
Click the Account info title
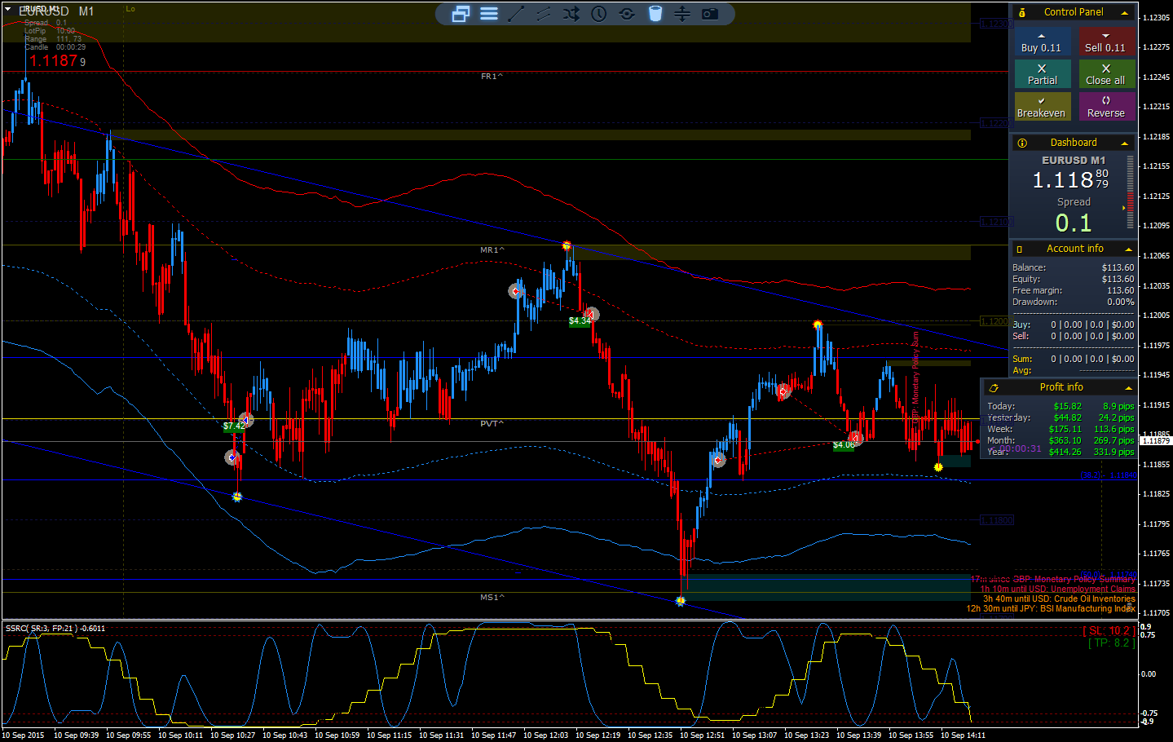tap(1075, 249)
